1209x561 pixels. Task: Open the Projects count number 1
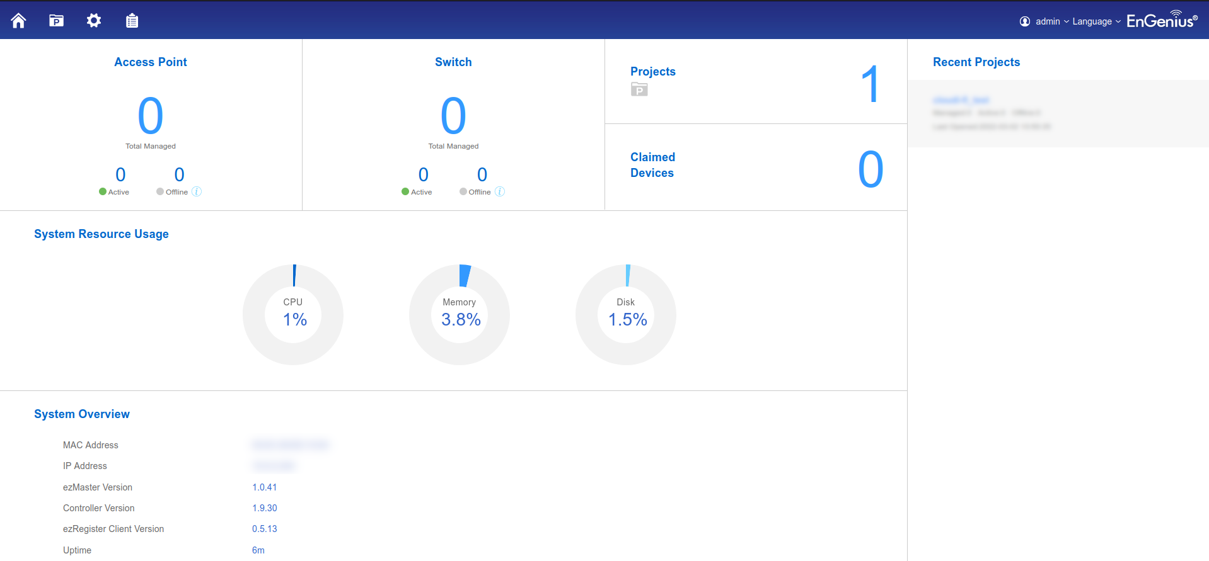871,84
